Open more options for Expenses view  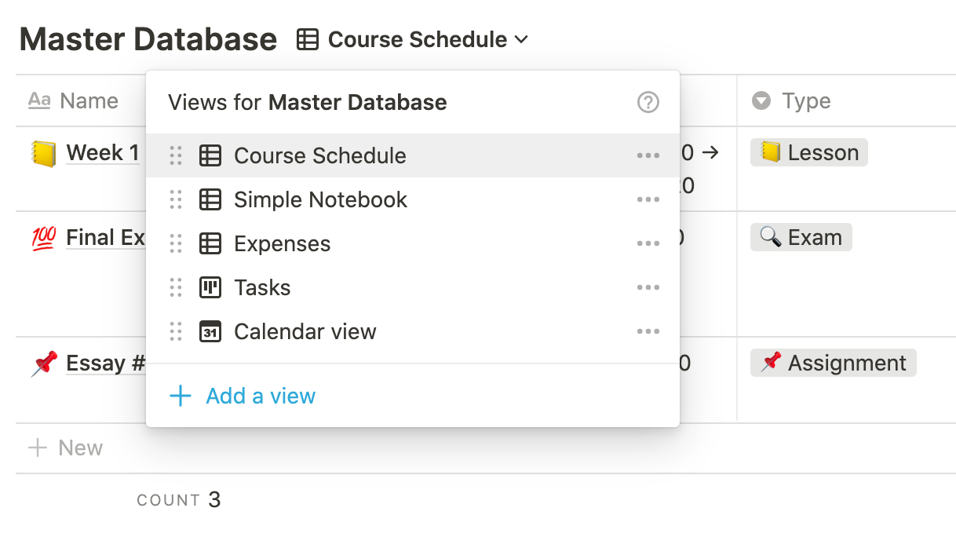pos(648,243)
